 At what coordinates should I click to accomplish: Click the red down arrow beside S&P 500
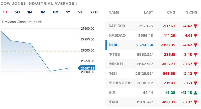click(x=195, y=26)
